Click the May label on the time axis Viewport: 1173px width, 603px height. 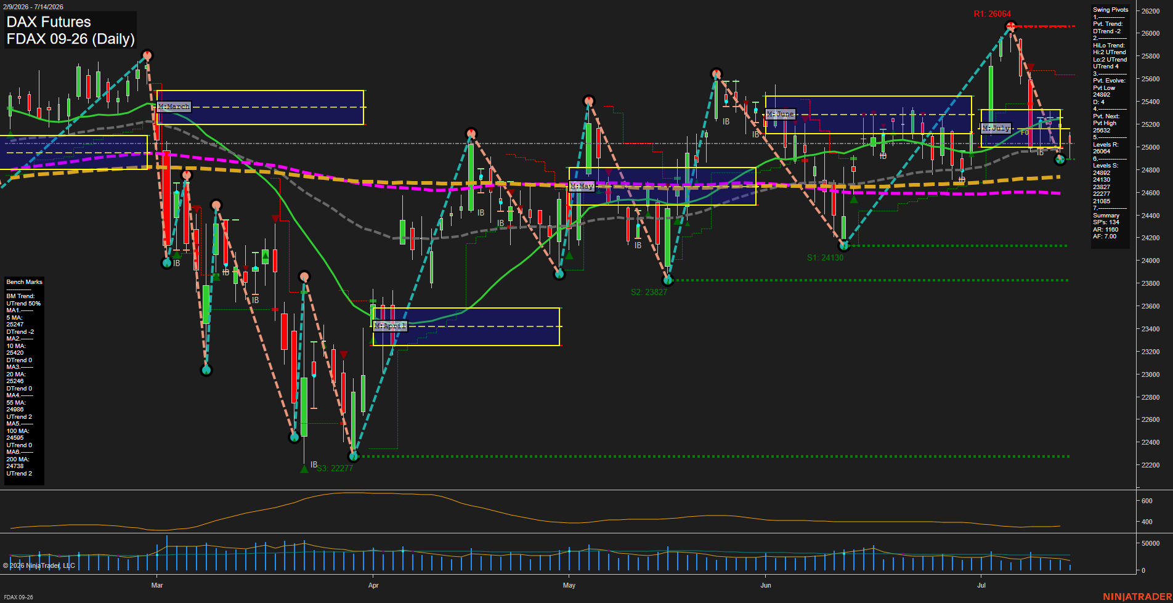(x=569, y=585)
